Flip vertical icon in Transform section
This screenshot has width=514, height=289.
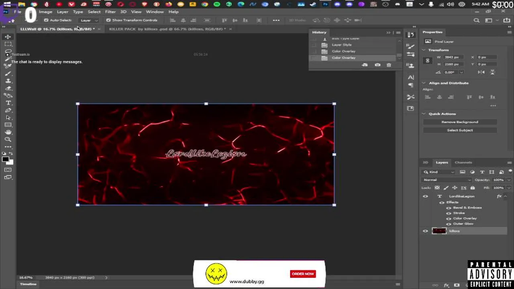[492, 72]
